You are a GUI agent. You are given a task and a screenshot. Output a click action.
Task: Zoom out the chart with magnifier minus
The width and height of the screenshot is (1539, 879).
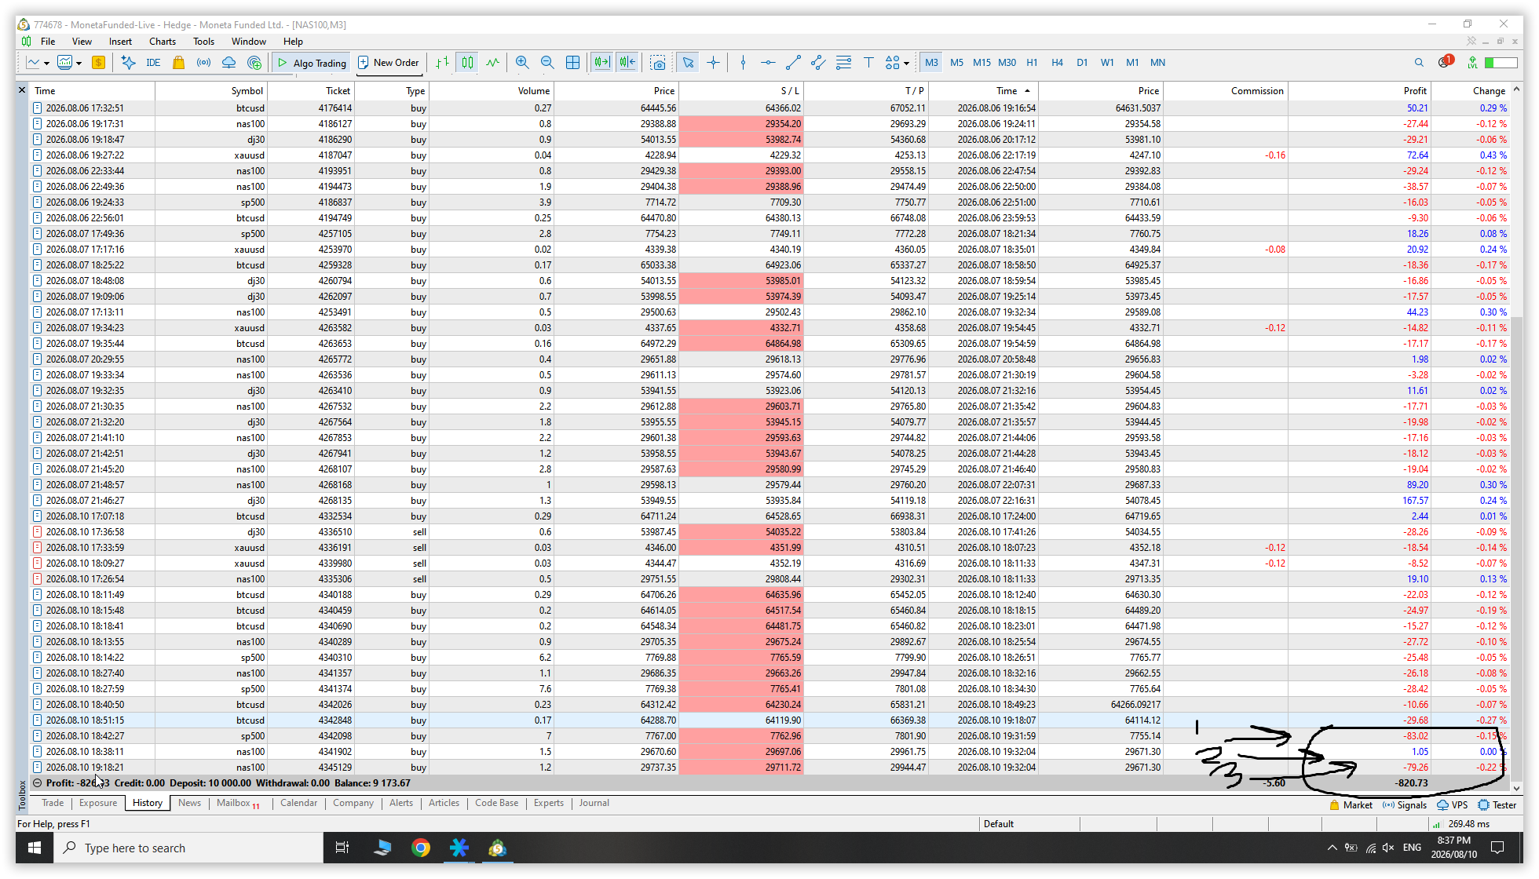[547, 63]
